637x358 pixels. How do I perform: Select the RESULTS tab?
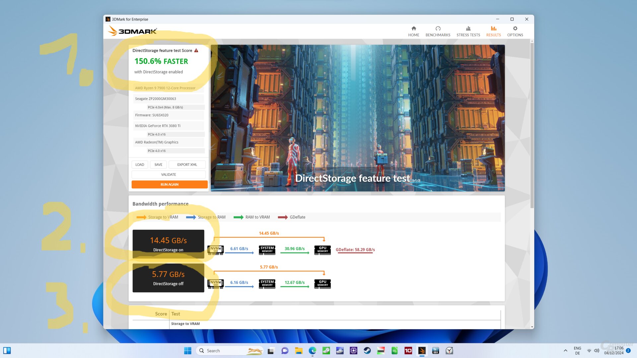coord(493,31)
